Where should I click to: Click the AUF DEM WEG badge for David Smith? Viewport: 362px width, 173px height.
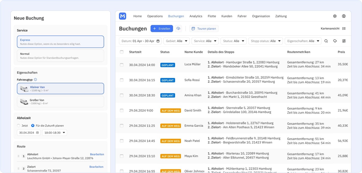[x=171, y=111]
